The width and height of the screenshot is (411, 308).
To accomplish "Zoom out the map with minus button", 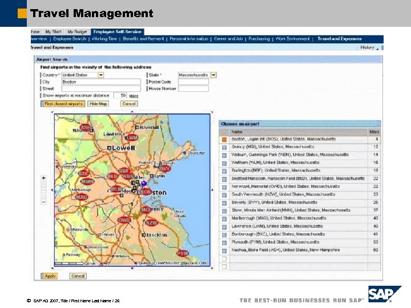I will point(43,202).
